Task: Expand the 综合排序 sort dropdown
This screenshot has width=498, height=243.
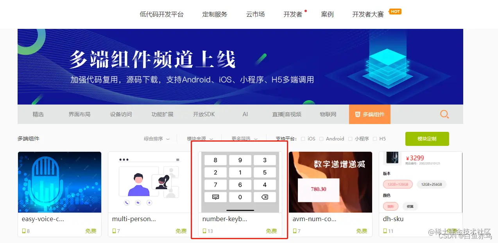Action: pyautogui.click(x=157, y=138)
